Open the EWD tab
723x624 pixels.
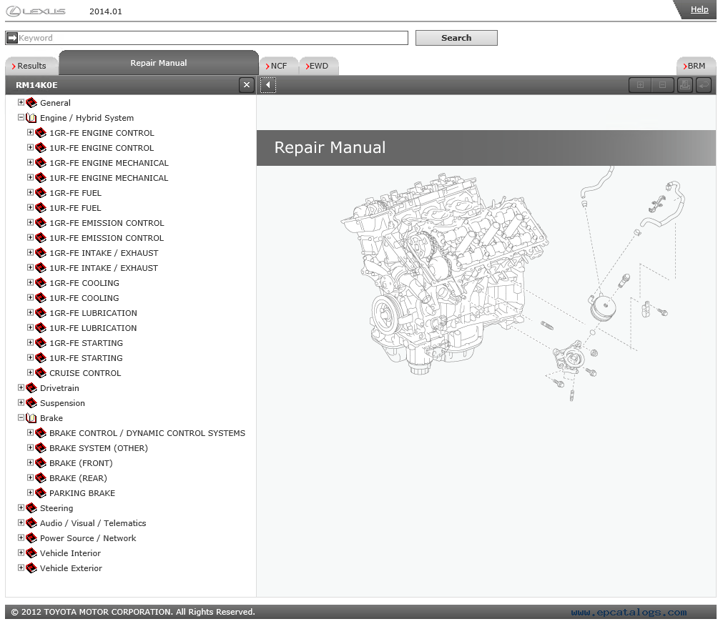tap(319, 66)
